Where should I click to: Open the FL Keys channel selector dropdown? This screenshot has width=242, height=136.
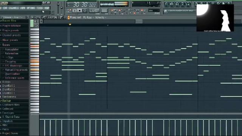pyautogui.click(x=88, y=17)
